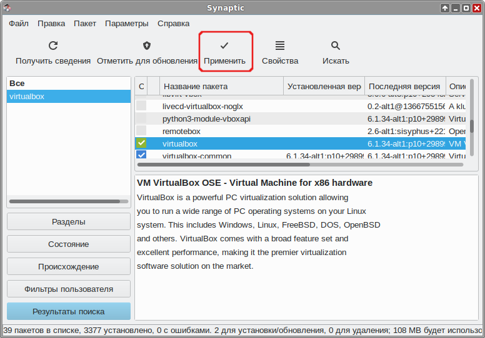
Task: Toggle the checkbox for virtualbox-common
Action: 142,154
